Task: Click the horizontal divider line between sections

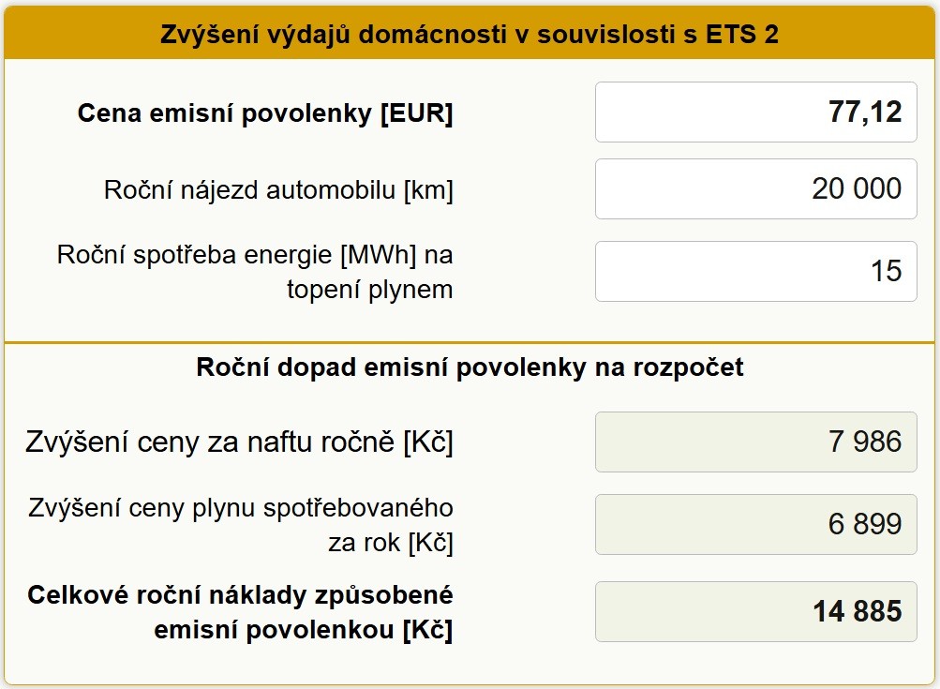Action: [x=470, y=342]
